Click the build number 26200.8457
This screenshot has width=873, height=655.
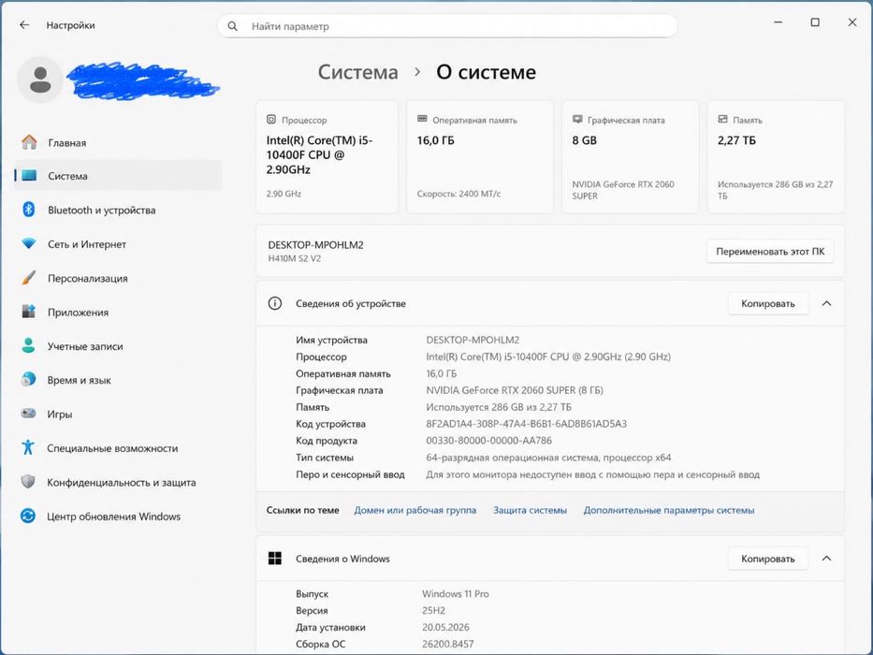[447, 644]
